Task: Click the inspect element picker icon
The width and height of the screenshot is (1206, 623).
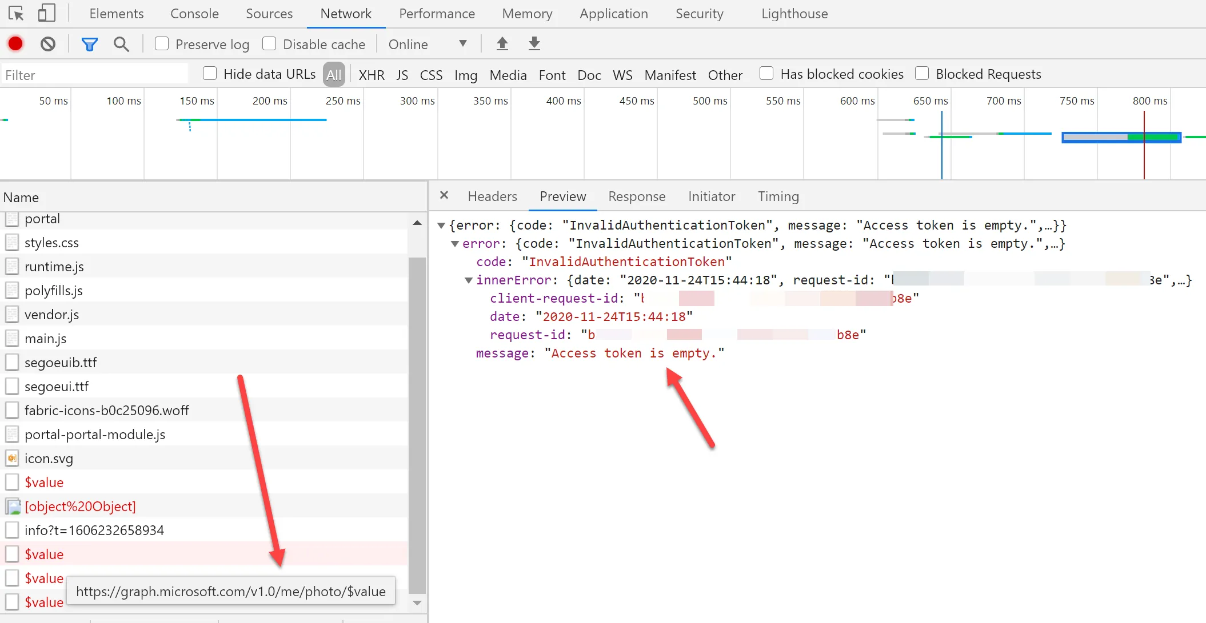Action: click(16, 13)
